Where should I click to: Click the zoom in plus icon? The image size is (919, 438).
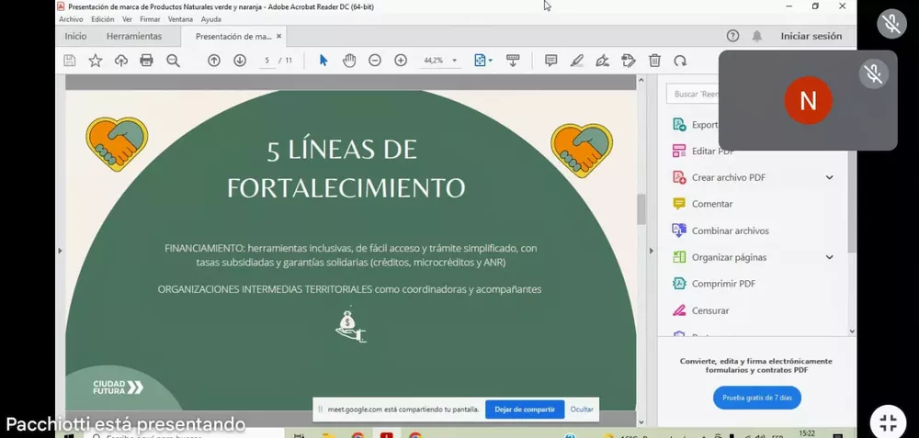click(x=401, y=61)
